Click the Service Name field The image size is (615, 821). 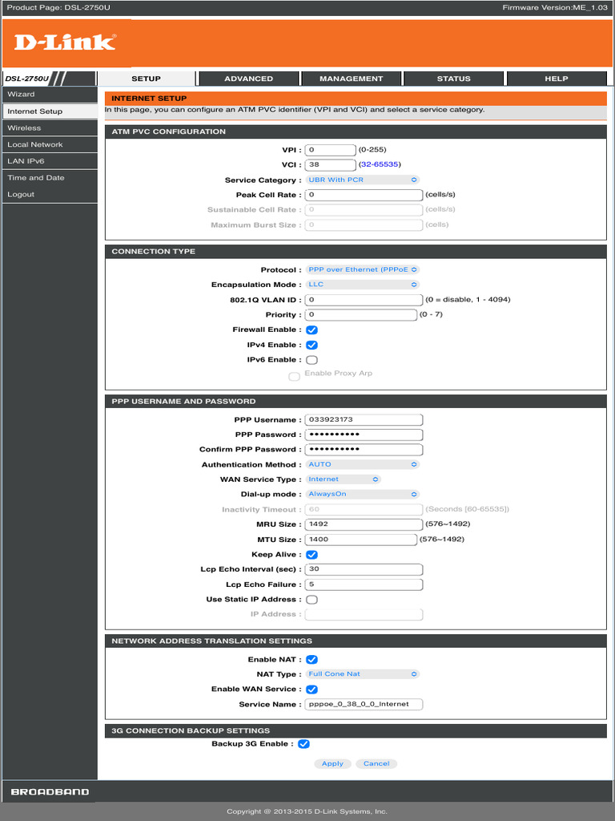pyautogui.click(x=364, y=704)
